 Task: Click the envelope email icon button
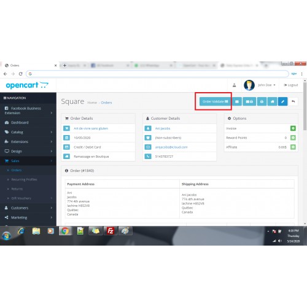point(237,101)
